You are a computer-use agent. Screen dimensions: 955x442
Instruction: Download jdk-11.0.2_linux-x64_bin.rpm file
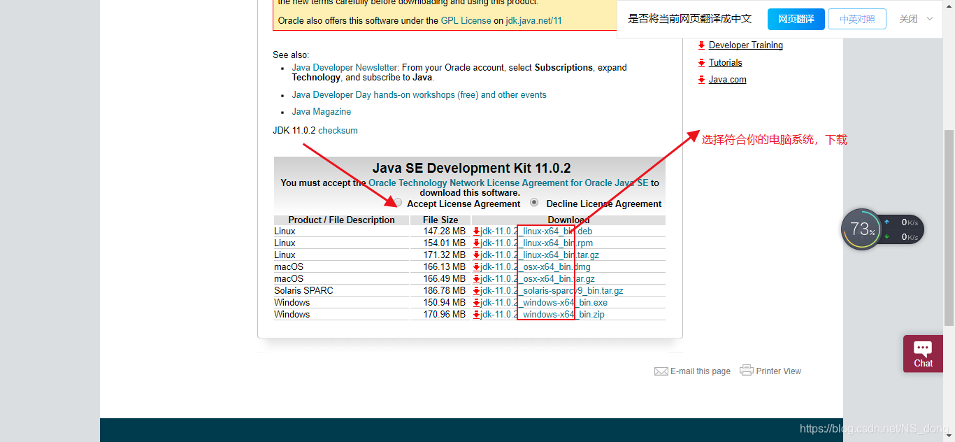click(537, 243)
